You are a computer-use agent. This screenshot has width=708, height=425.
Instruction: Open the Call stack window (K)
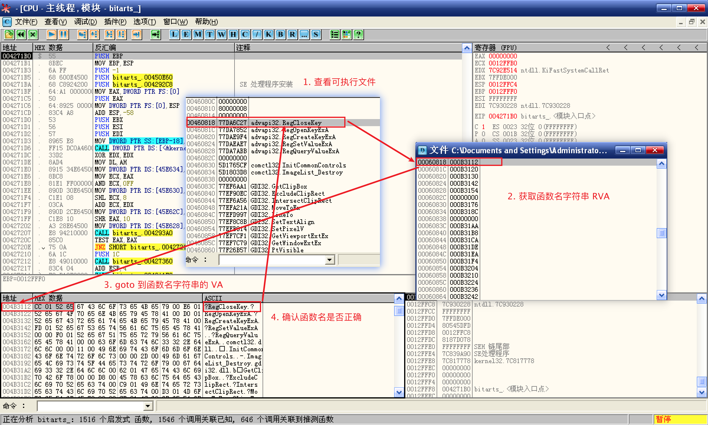(268, 34)
